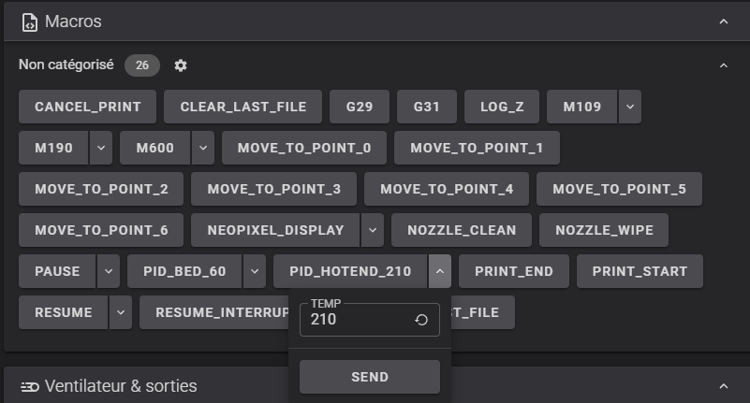
Task: Collapse the Macros panel
Action: coord(723,21)
